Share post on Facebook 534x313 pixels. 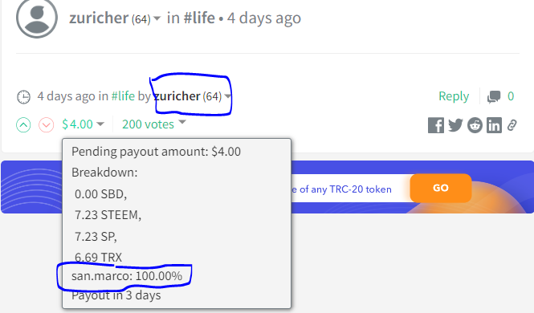coord(436,125)
